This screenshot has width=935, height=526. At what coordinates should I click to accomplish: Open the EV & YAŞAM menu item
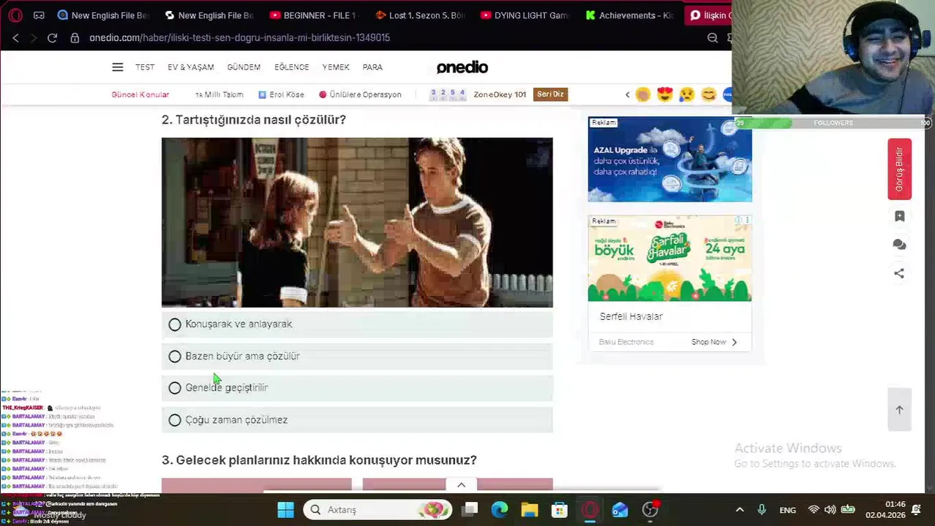click(191, 67)
